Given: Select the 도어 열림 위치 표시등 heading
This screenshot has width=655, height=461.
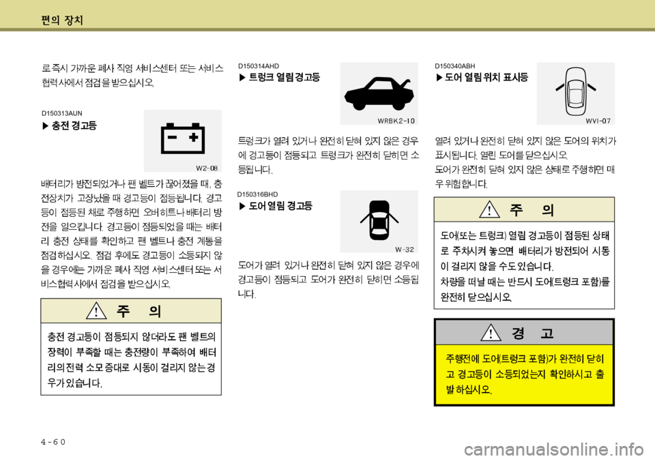Looking at the screenshot, I should pos(486,77).
